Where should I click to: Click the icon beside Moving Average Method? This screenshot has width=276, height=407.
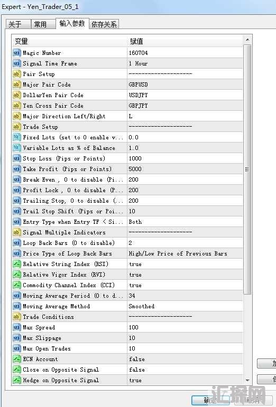16,306
